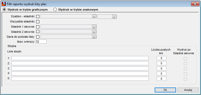Check the Składnik 2 słownie checkbox
The image size is (201, 95).
coord(38,31)
